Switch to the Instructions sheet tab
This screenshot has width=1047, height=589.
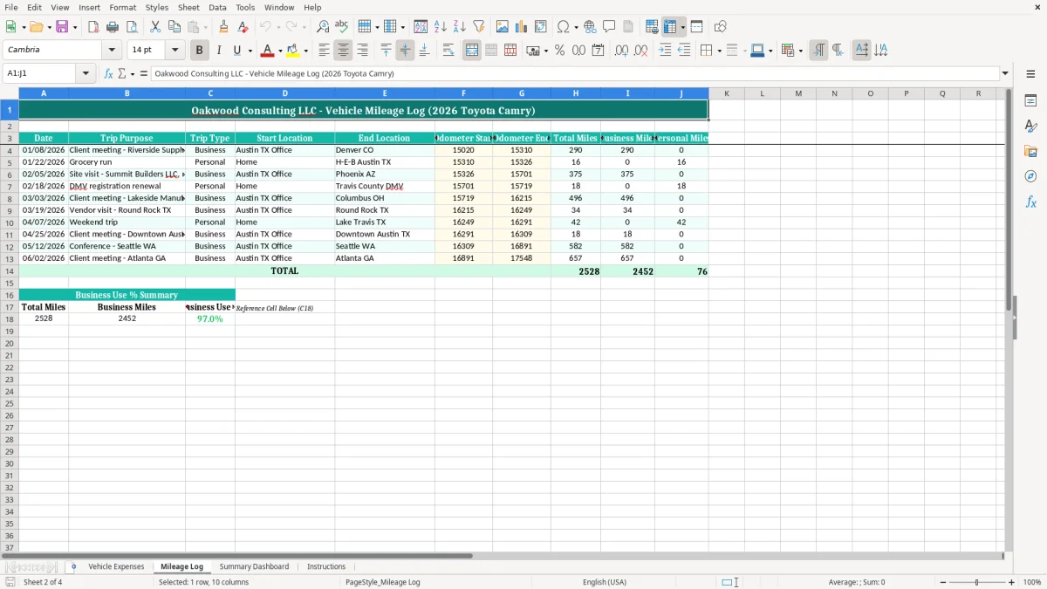(x=326, y=567)
